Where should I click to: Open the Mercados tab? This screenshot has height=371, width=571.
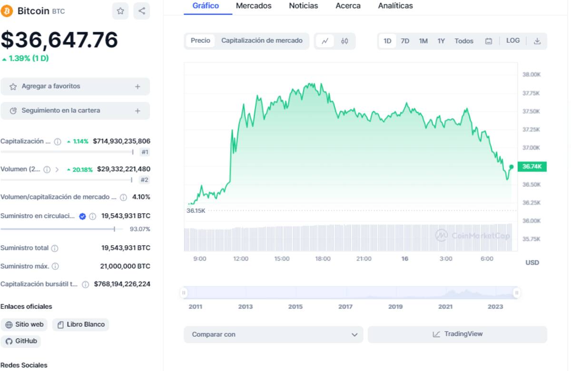tap(254, 6)
